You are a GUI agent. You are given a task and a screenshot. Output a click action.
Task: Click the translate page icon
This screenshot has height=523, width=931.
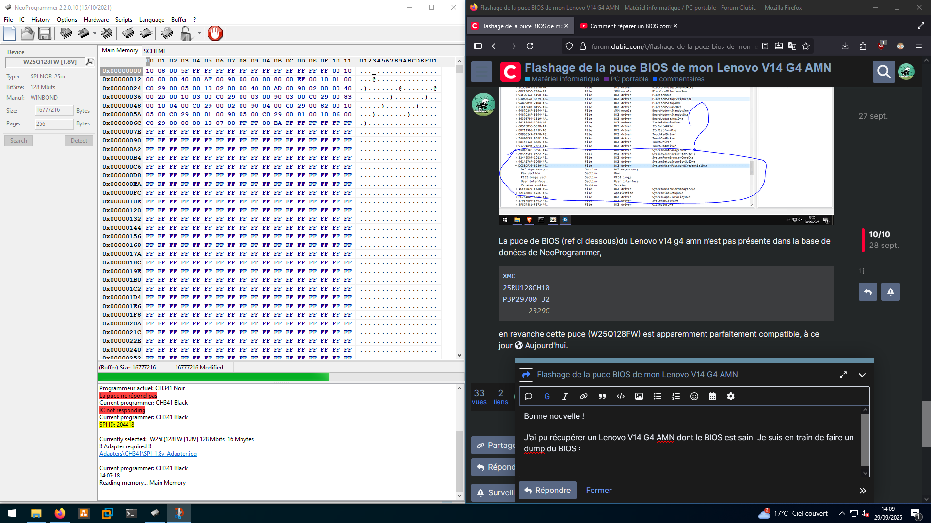[792, 46]
